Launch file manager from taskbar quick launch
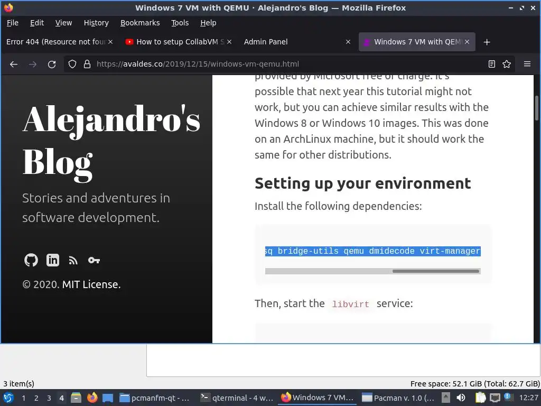The width and height of the screenshot is (541, 406). click(76, 398)
